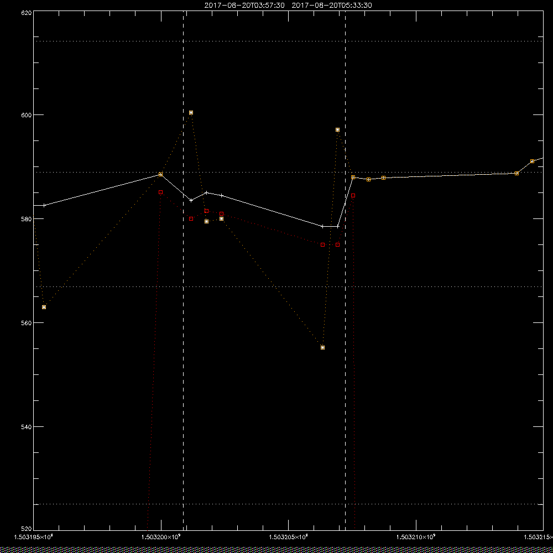This screenshot has width=553, height=553.
Task: Select the y-axis label 620
Action: pos(27,13)
